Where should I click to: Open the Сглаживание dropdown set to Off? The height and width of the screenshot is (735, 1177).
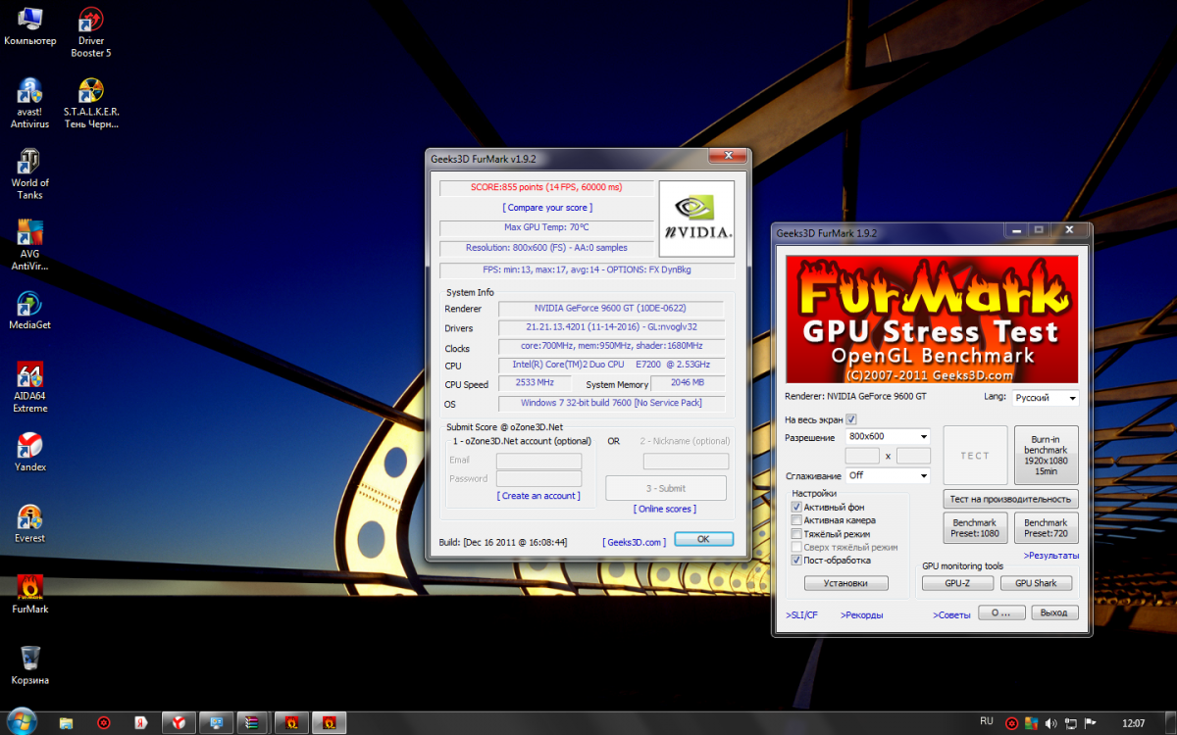pos(886,476)
